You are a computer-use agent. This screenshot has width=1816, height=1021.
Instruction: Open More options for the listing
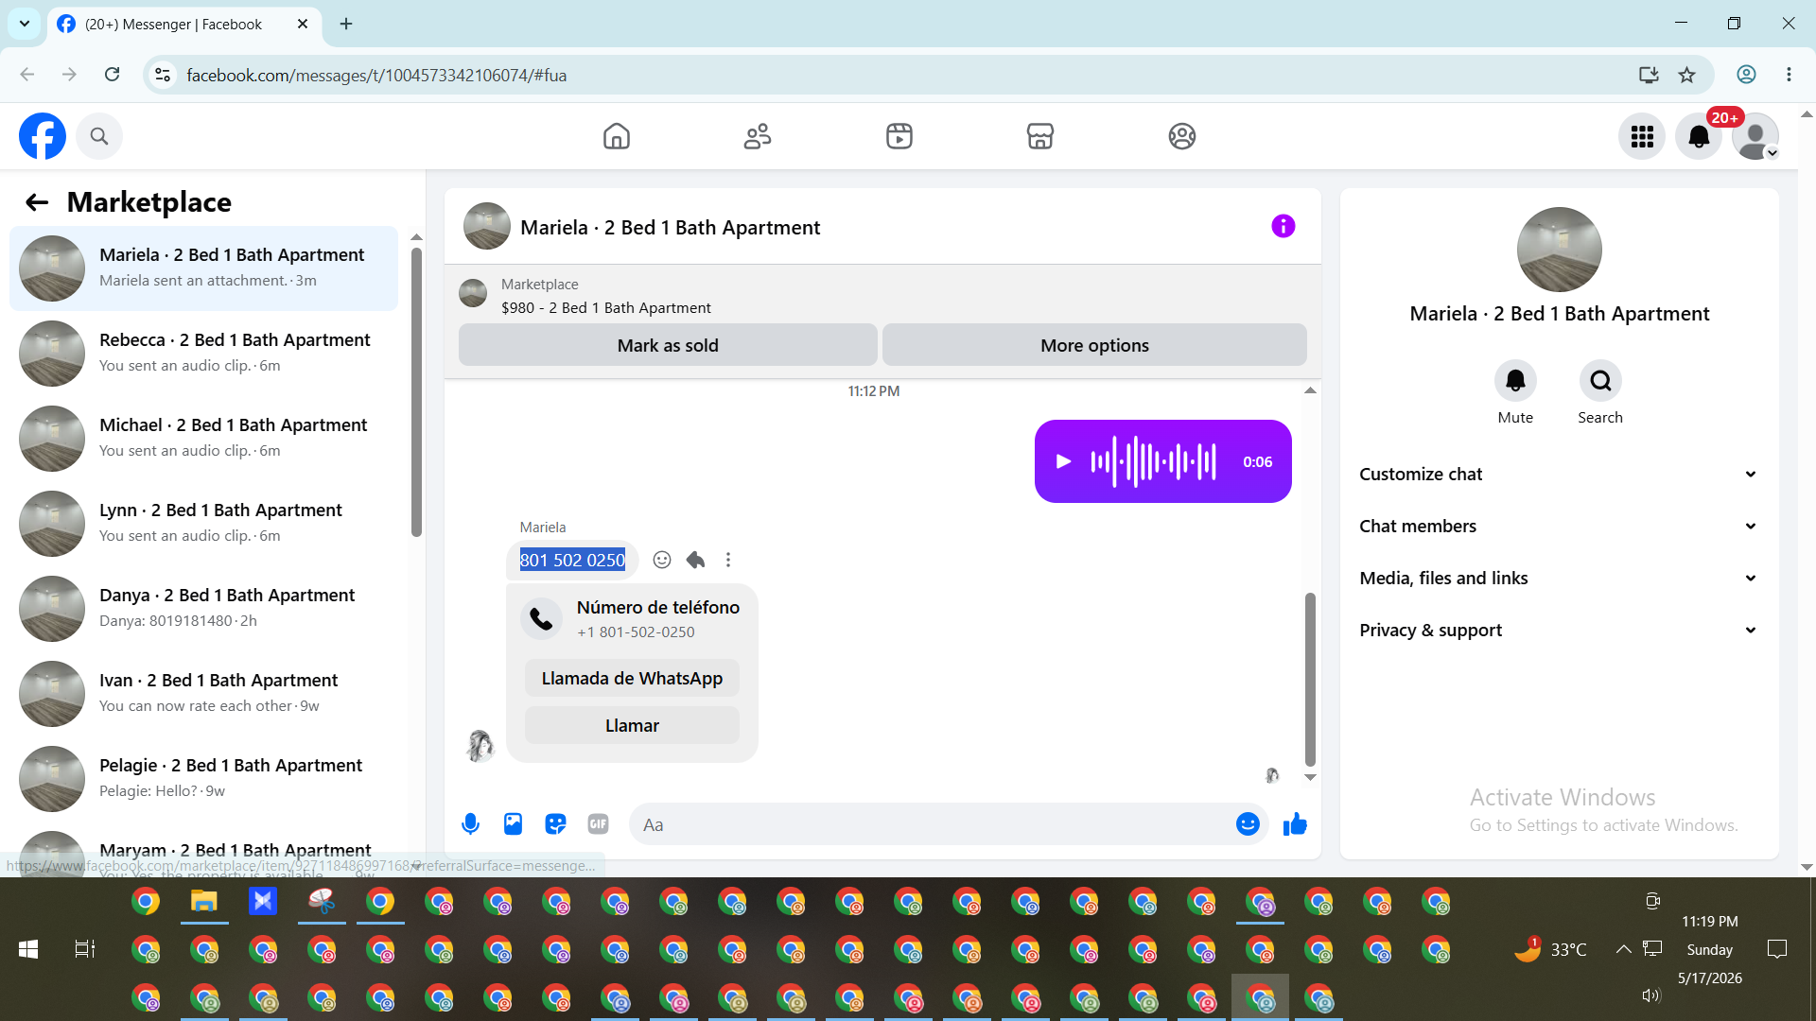tap(1094, 345)
